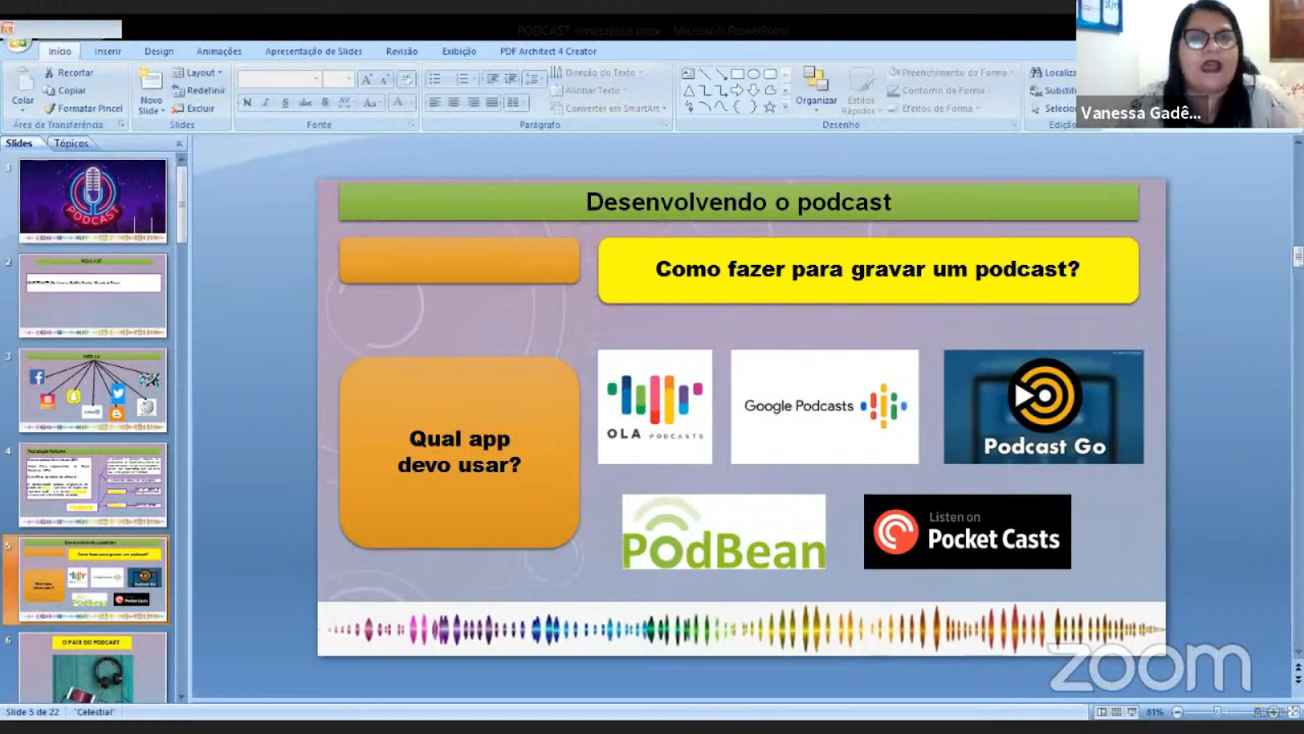Image resolution: width=1304 pixels, height=734 pixels.
Task: Justify the text alignment
Action: click(x=492, y=103)
